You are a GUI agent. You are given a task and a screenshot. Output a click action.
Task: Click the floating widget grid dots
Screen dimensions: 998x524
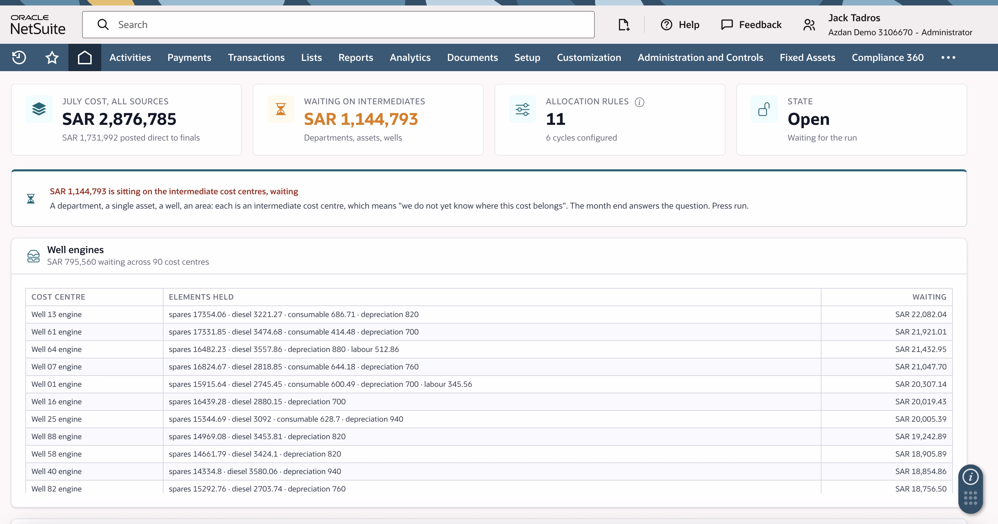coord(970,498)
